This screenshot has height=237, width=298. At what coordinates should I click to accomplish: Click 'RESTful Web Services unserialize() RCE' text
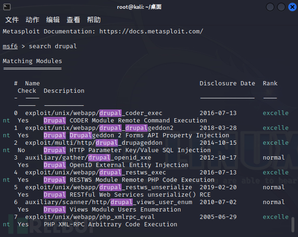point(140,194)
